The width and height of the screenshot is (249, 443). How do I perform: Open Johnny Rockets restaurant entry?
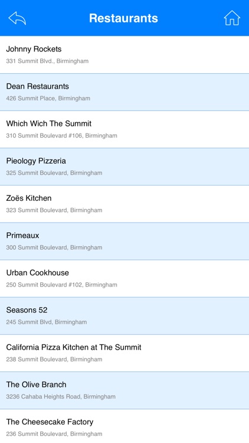pyautogui.click(x=125, y=54)
